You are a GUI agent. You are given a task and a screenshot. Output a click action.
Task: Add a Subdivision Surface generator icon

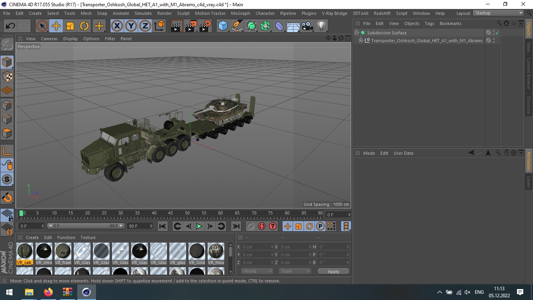click(x=251, y=26)
